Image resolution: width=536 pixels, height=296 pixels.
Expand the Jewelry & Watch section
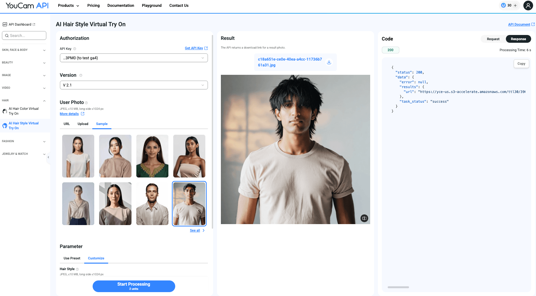coord(24,154)
